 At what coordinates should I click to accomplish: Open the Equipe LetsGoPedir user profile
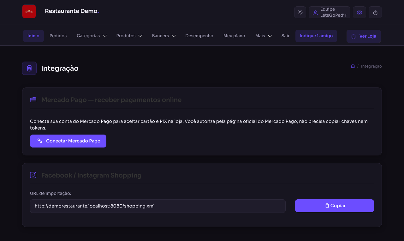[330, 12]
